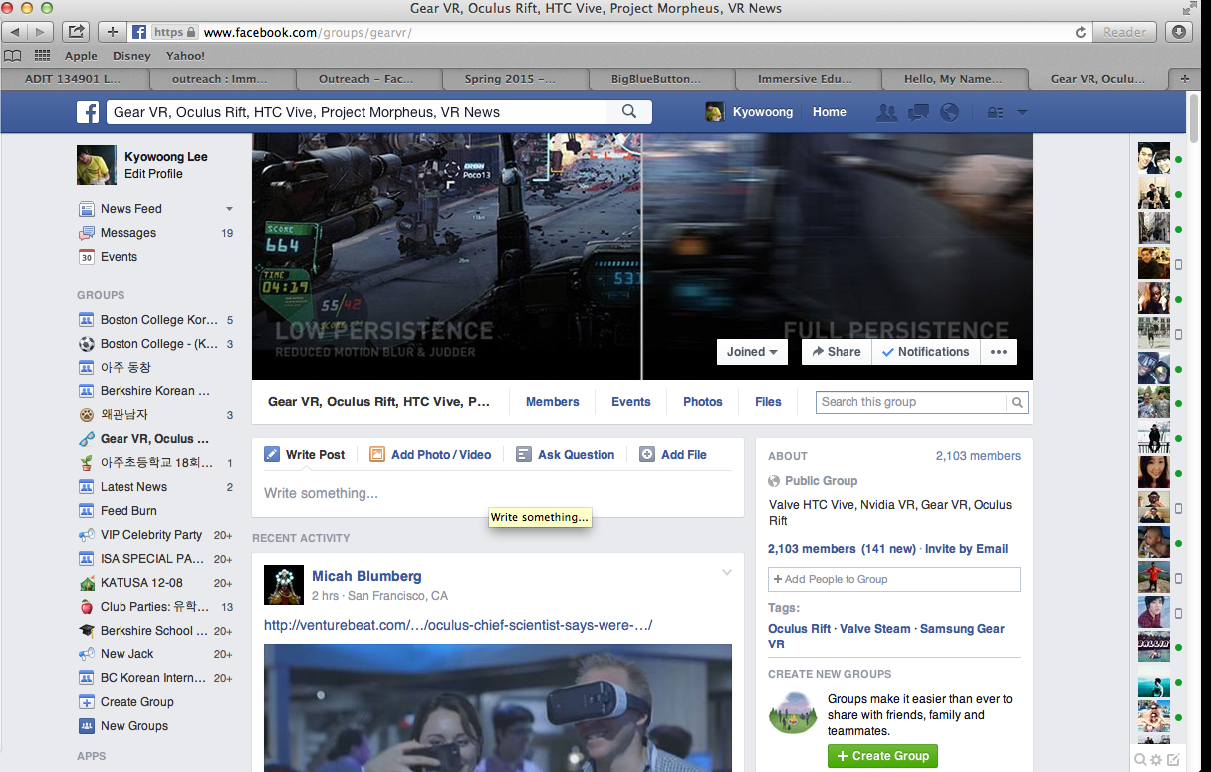Open Top Sites grid icon
This screenshot has height=772, width=1211.
coord(42,56)
